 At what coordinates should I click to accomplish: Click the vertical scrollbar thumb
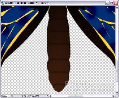(x=117, y=71)
